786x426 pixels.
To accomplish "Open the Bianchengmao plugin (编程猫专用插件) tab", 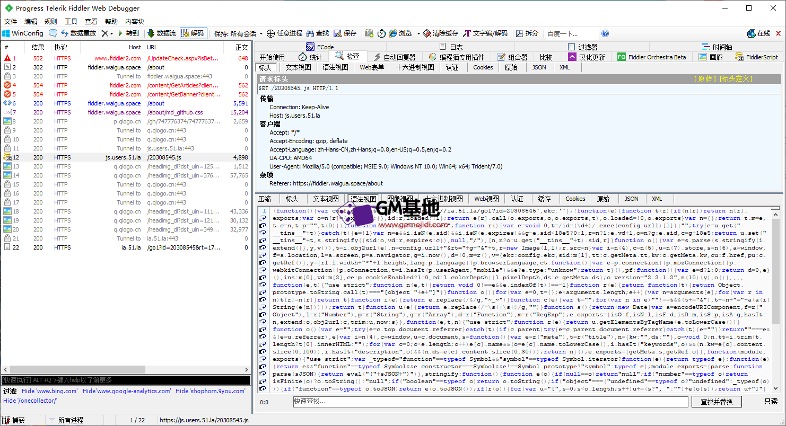I will [x=457, y=57].
